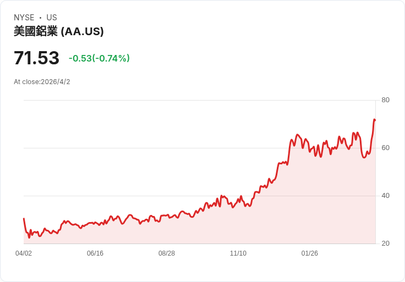Click the NYSE exchange label
This screenshot has width=405, height=282.
point(24,18)
